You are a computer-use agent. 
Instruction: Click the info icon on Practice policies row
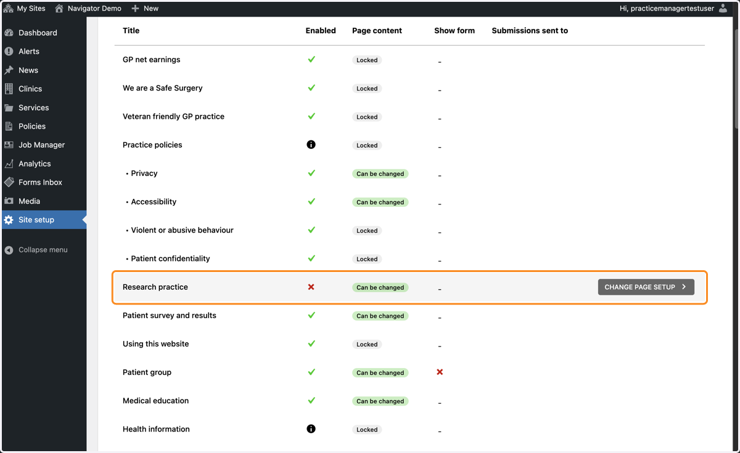[311, 145]
